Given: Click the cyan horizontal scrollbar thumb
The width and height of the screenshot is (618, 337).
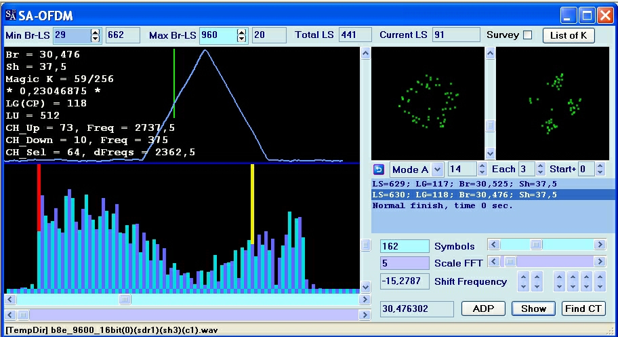Looking at the screenshot, I should tap(125, 300).
